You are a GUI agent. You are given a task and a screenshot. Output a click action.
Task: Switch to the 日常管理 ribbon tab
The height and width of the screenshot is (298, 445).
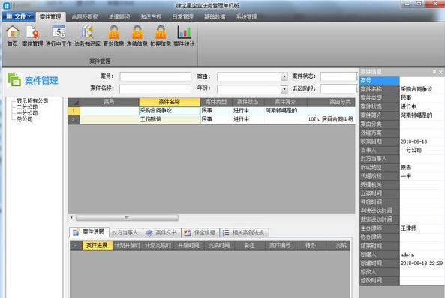pos(183,17)
